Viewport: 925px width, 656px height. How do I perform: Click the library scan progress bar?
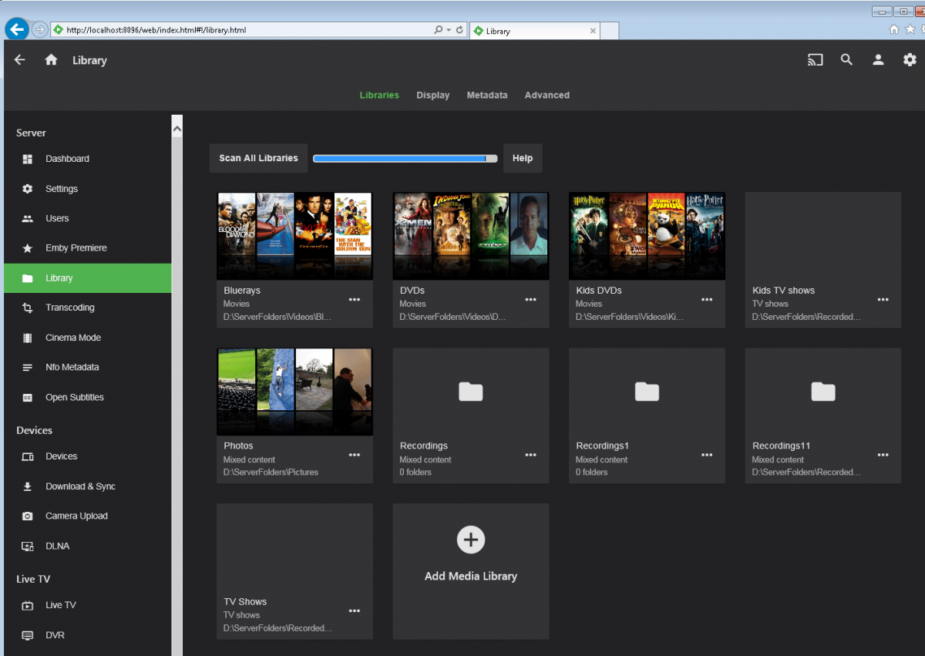point(405,159)
